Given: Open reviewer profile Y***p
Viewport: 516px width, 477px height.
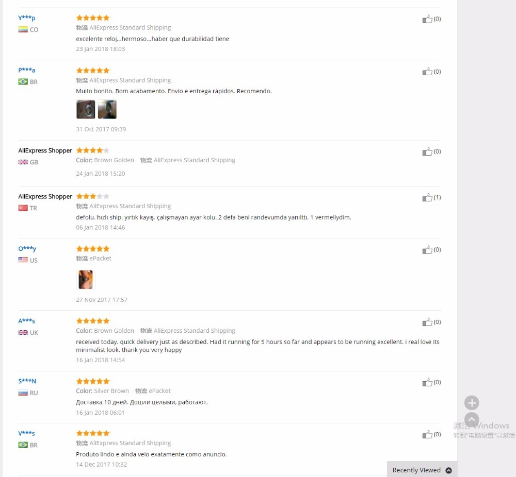Looking at the screenshot, I should [27, 18].
